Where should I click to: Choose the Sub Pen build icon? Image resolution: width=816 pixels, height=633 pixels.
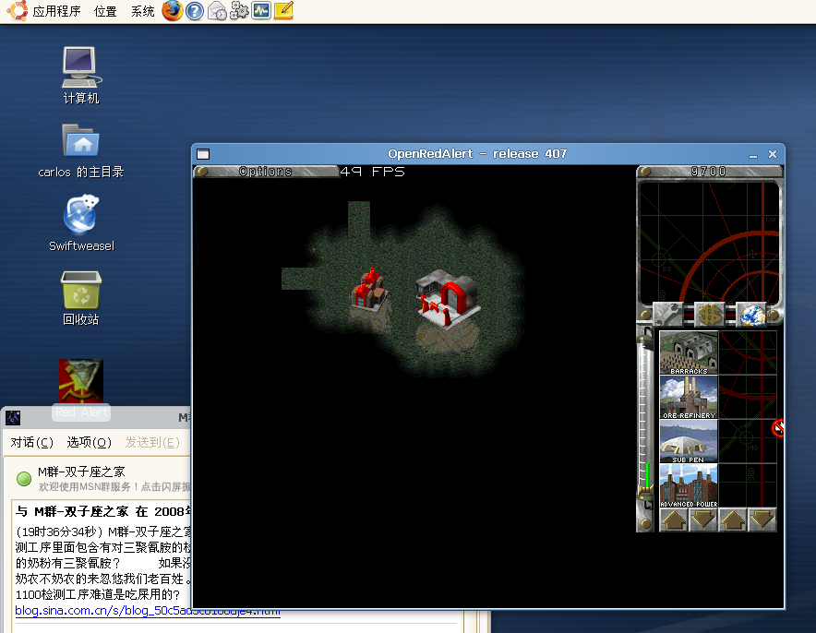pos(689,441)
